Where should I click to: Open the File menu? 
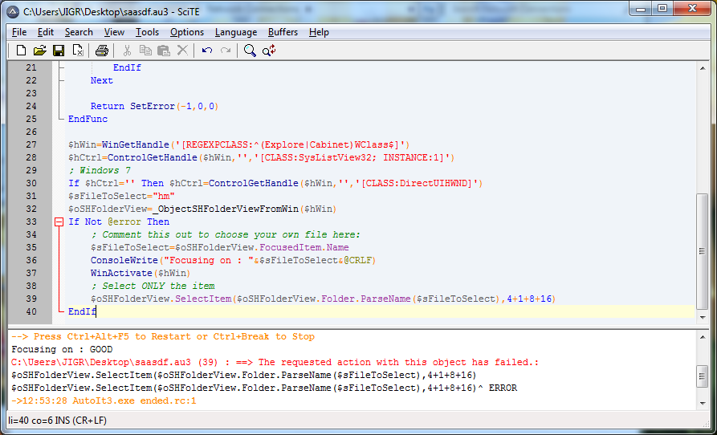(x=19, y=32)
